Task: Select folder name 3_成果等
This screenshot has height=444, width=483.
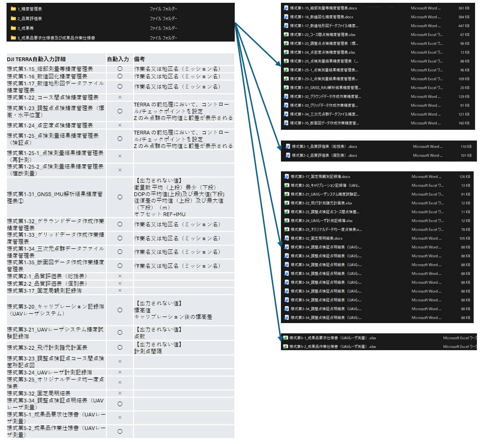Action: pos(26,28)
